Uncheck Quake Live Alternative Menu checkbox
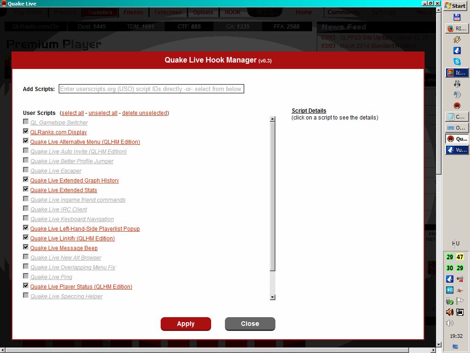Viewport: 470px width, 353px height. (26, 141)
